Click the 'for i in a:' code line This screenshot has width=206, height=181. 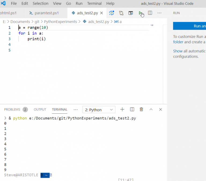[x=31, y=33]
